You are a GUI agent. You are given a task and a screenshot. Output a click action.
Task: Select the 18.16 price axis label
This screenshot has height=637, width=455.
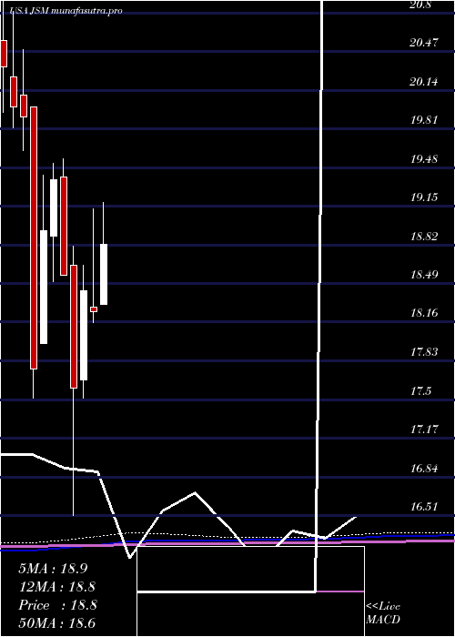click(x=424, y=313)
